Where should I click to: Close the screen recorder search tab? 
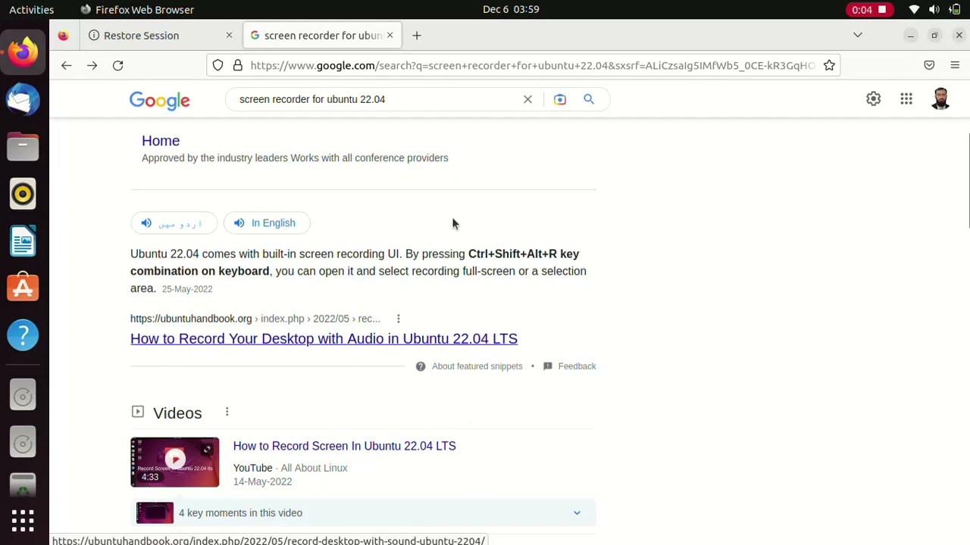[390, 36]
